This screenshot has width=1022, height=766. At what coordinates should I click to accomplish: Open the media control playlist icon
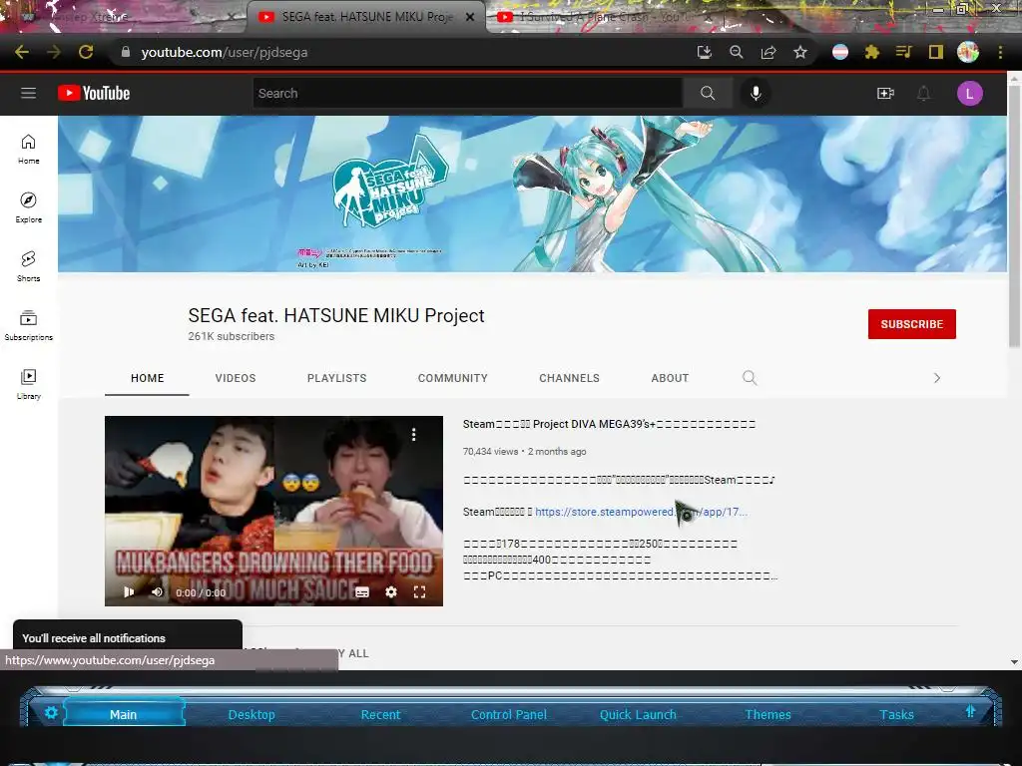[904, 52]
